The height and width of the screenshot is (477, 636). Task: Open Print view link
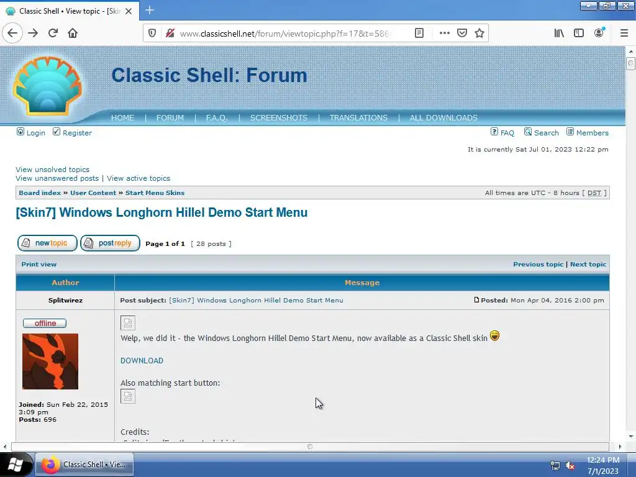[x=39, y=264]
